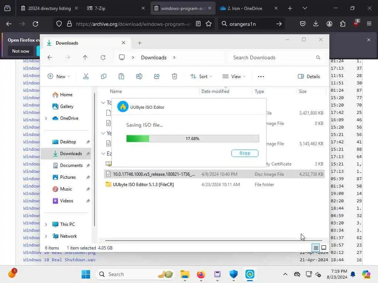
Task: Sort files by Date modified column
Action: [x=215, y=91]
